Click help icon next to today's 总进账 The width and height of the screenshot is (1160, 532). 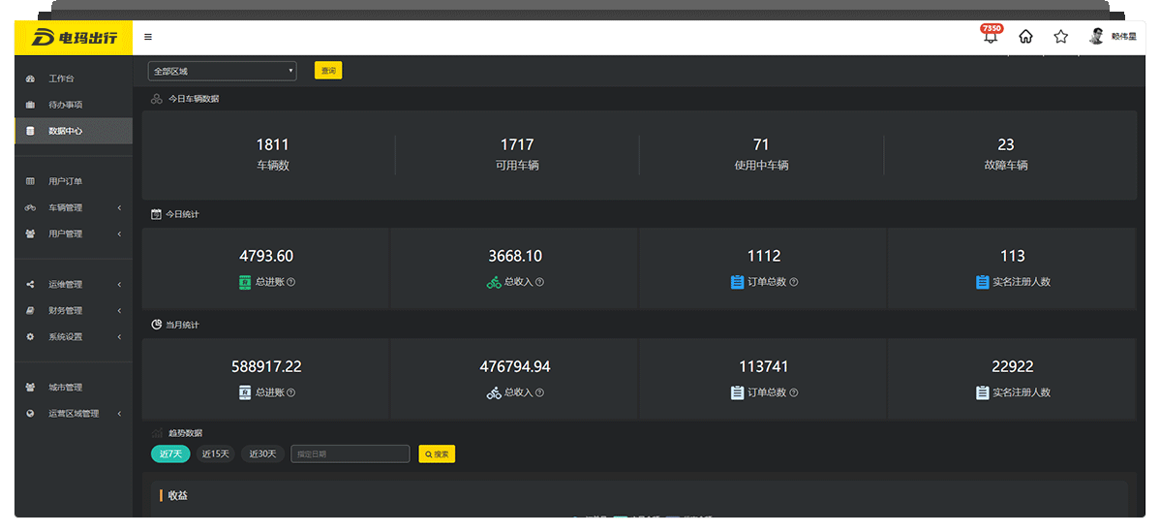(291, 282)
